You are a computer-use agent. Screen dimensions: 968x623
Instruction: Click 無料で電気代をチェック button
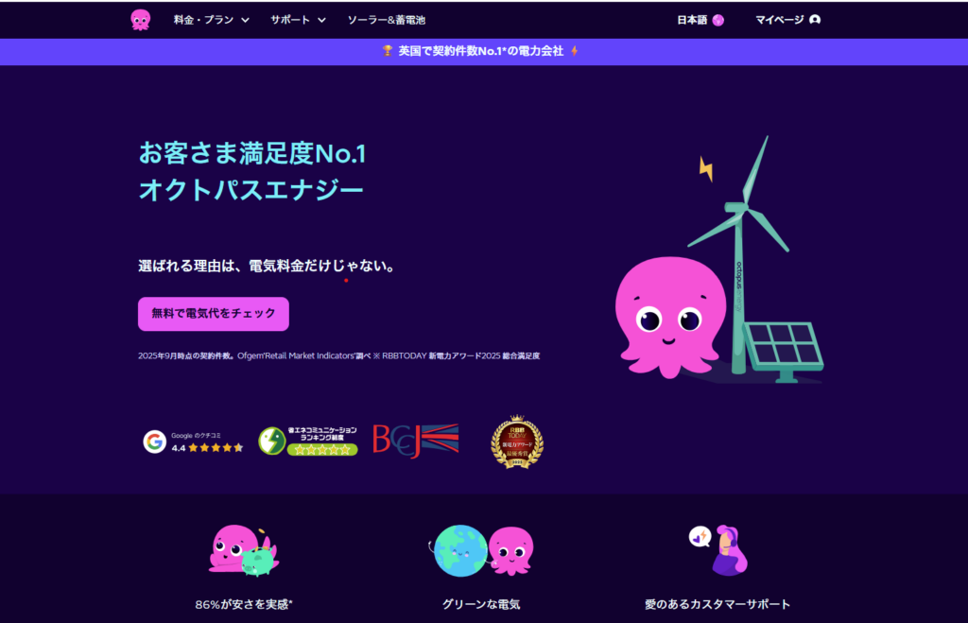(x=213, y=314)
